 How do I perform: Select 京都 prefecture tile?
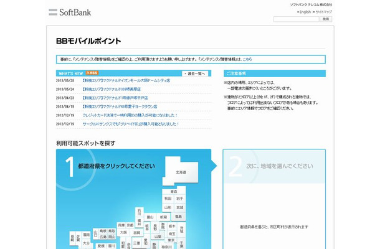[130, 225]
